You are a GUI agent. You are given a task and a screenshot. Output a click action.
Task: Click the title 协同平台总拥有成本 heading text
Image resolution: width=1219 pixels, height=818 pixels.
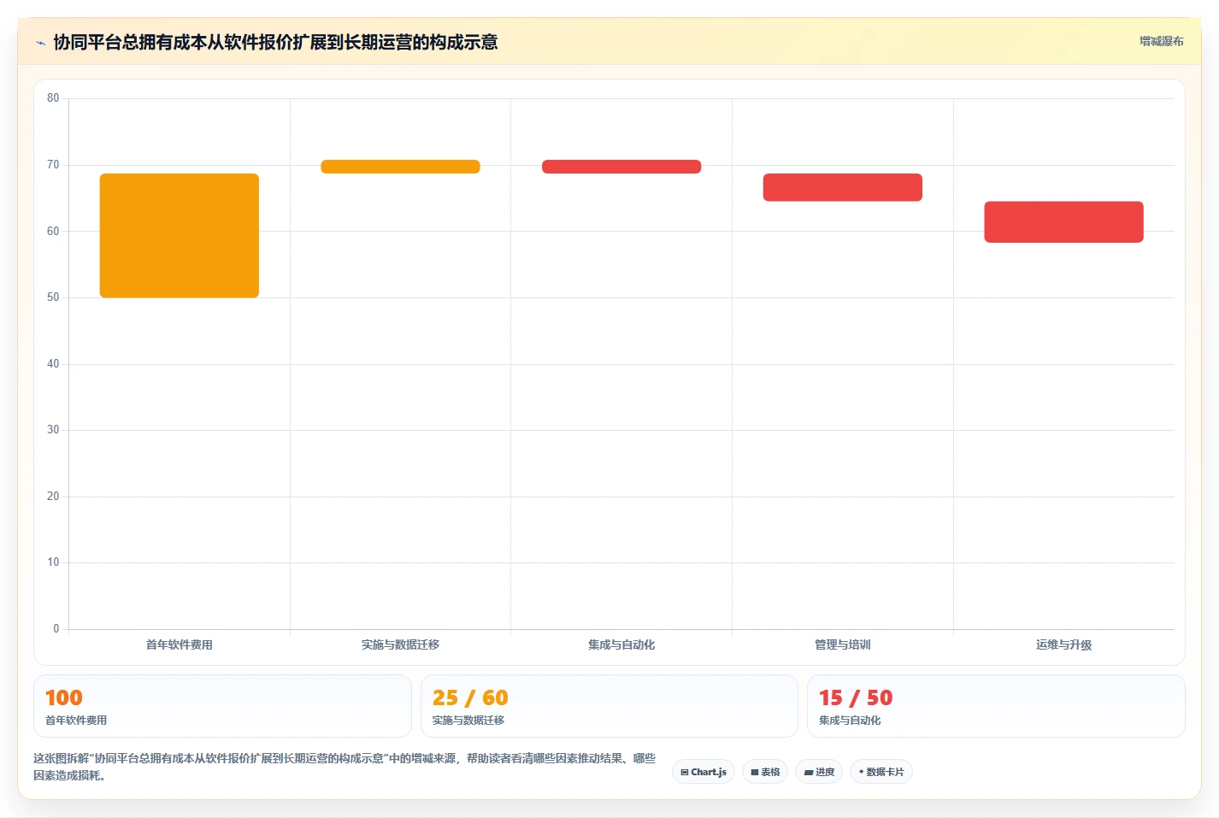coord(275,42)
